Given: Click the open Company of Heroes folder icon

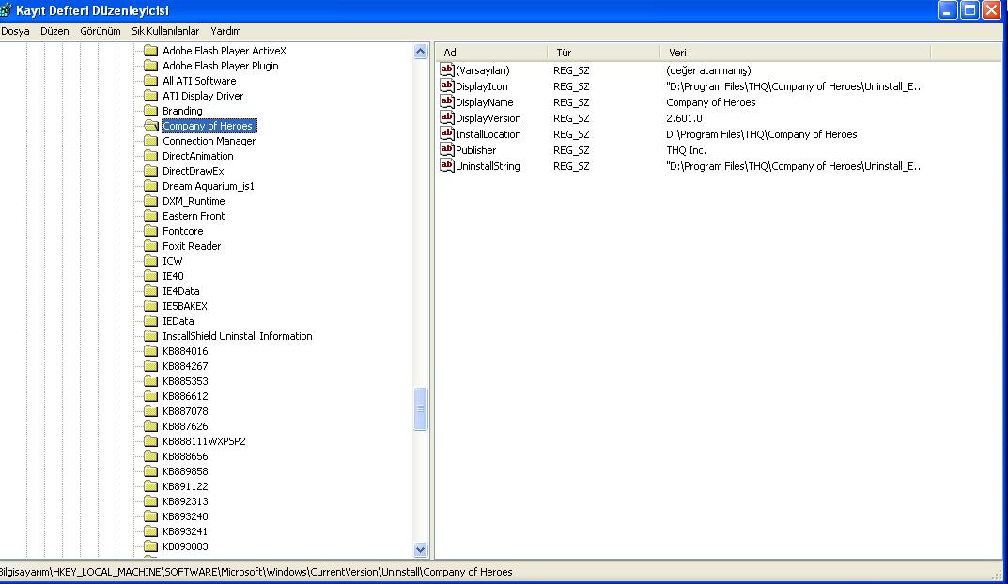Looking at the screenshot, I should coord(151,125).
